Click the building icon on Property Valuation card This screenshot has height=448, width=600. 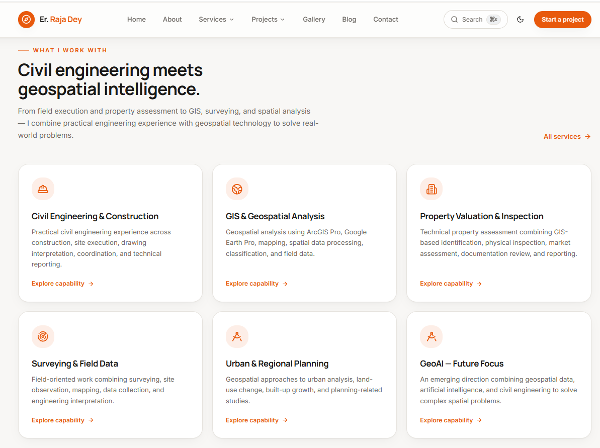pyautogui.click(x=431, y=189)
